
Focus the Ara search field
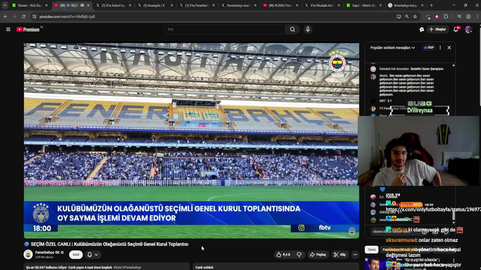[x=225, y=29]
